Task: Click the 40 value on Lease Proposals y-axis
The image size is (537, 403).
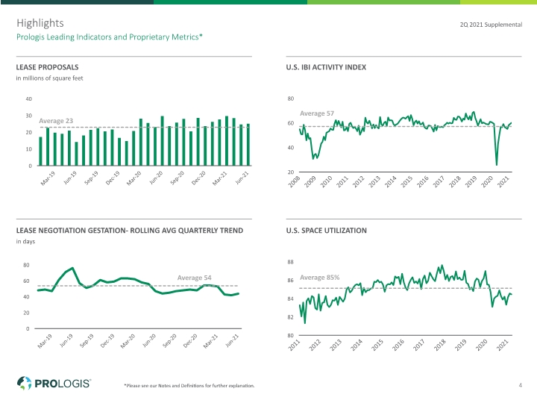Action: 29,99
